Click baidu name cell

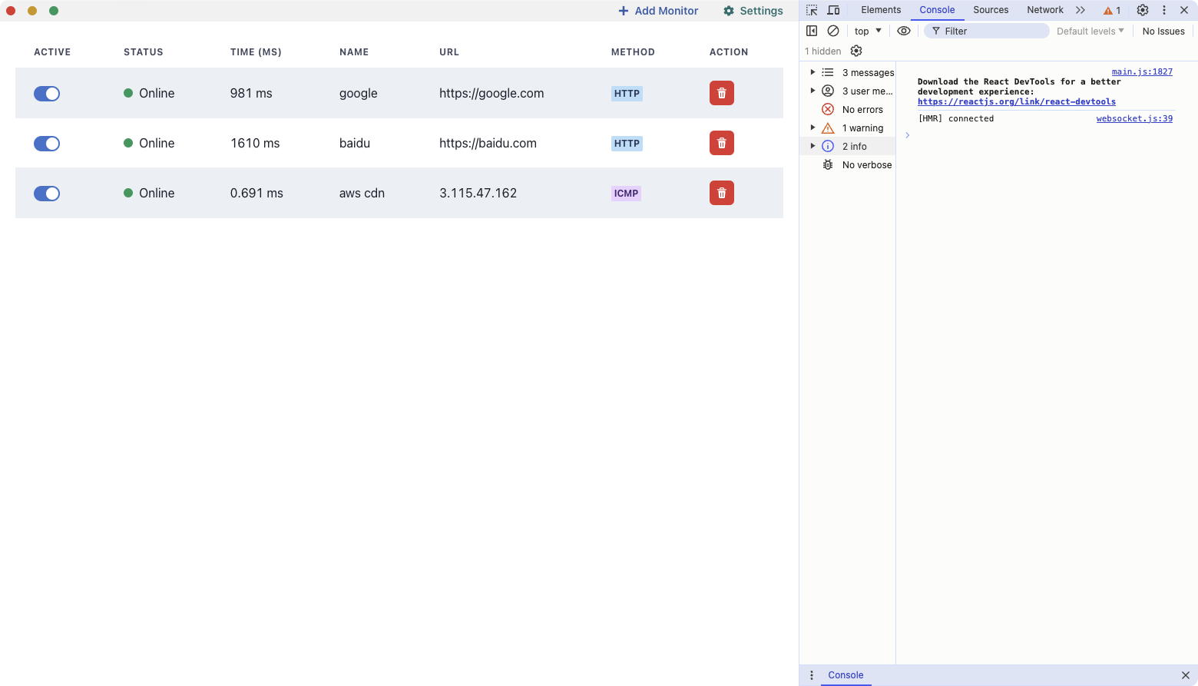[x=355, y=143]
